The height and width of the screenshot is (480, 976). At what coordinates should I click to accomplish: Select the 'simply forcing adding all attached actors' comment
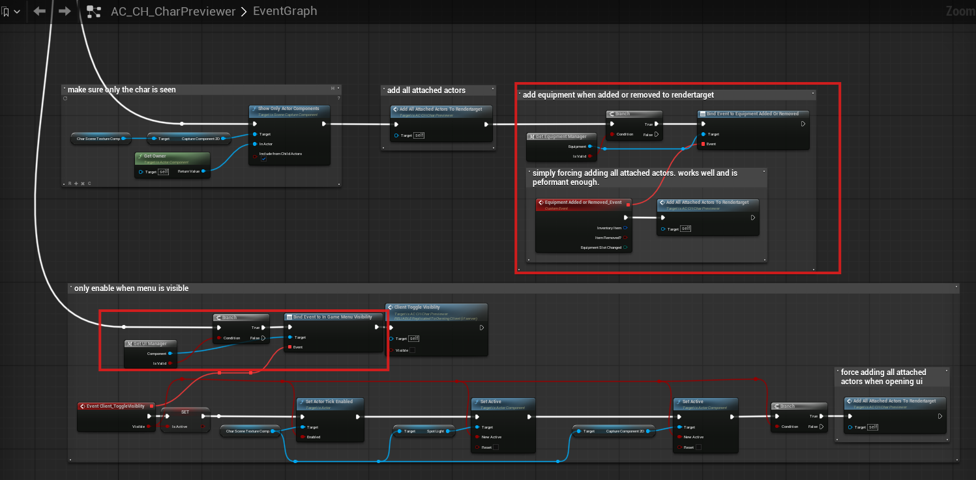coord(635,178)
